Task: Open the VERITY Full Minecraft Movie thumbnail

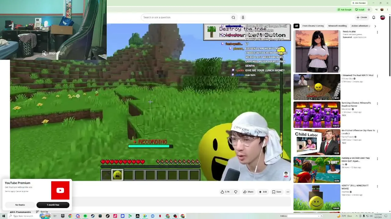Action: tap(317, 197)
